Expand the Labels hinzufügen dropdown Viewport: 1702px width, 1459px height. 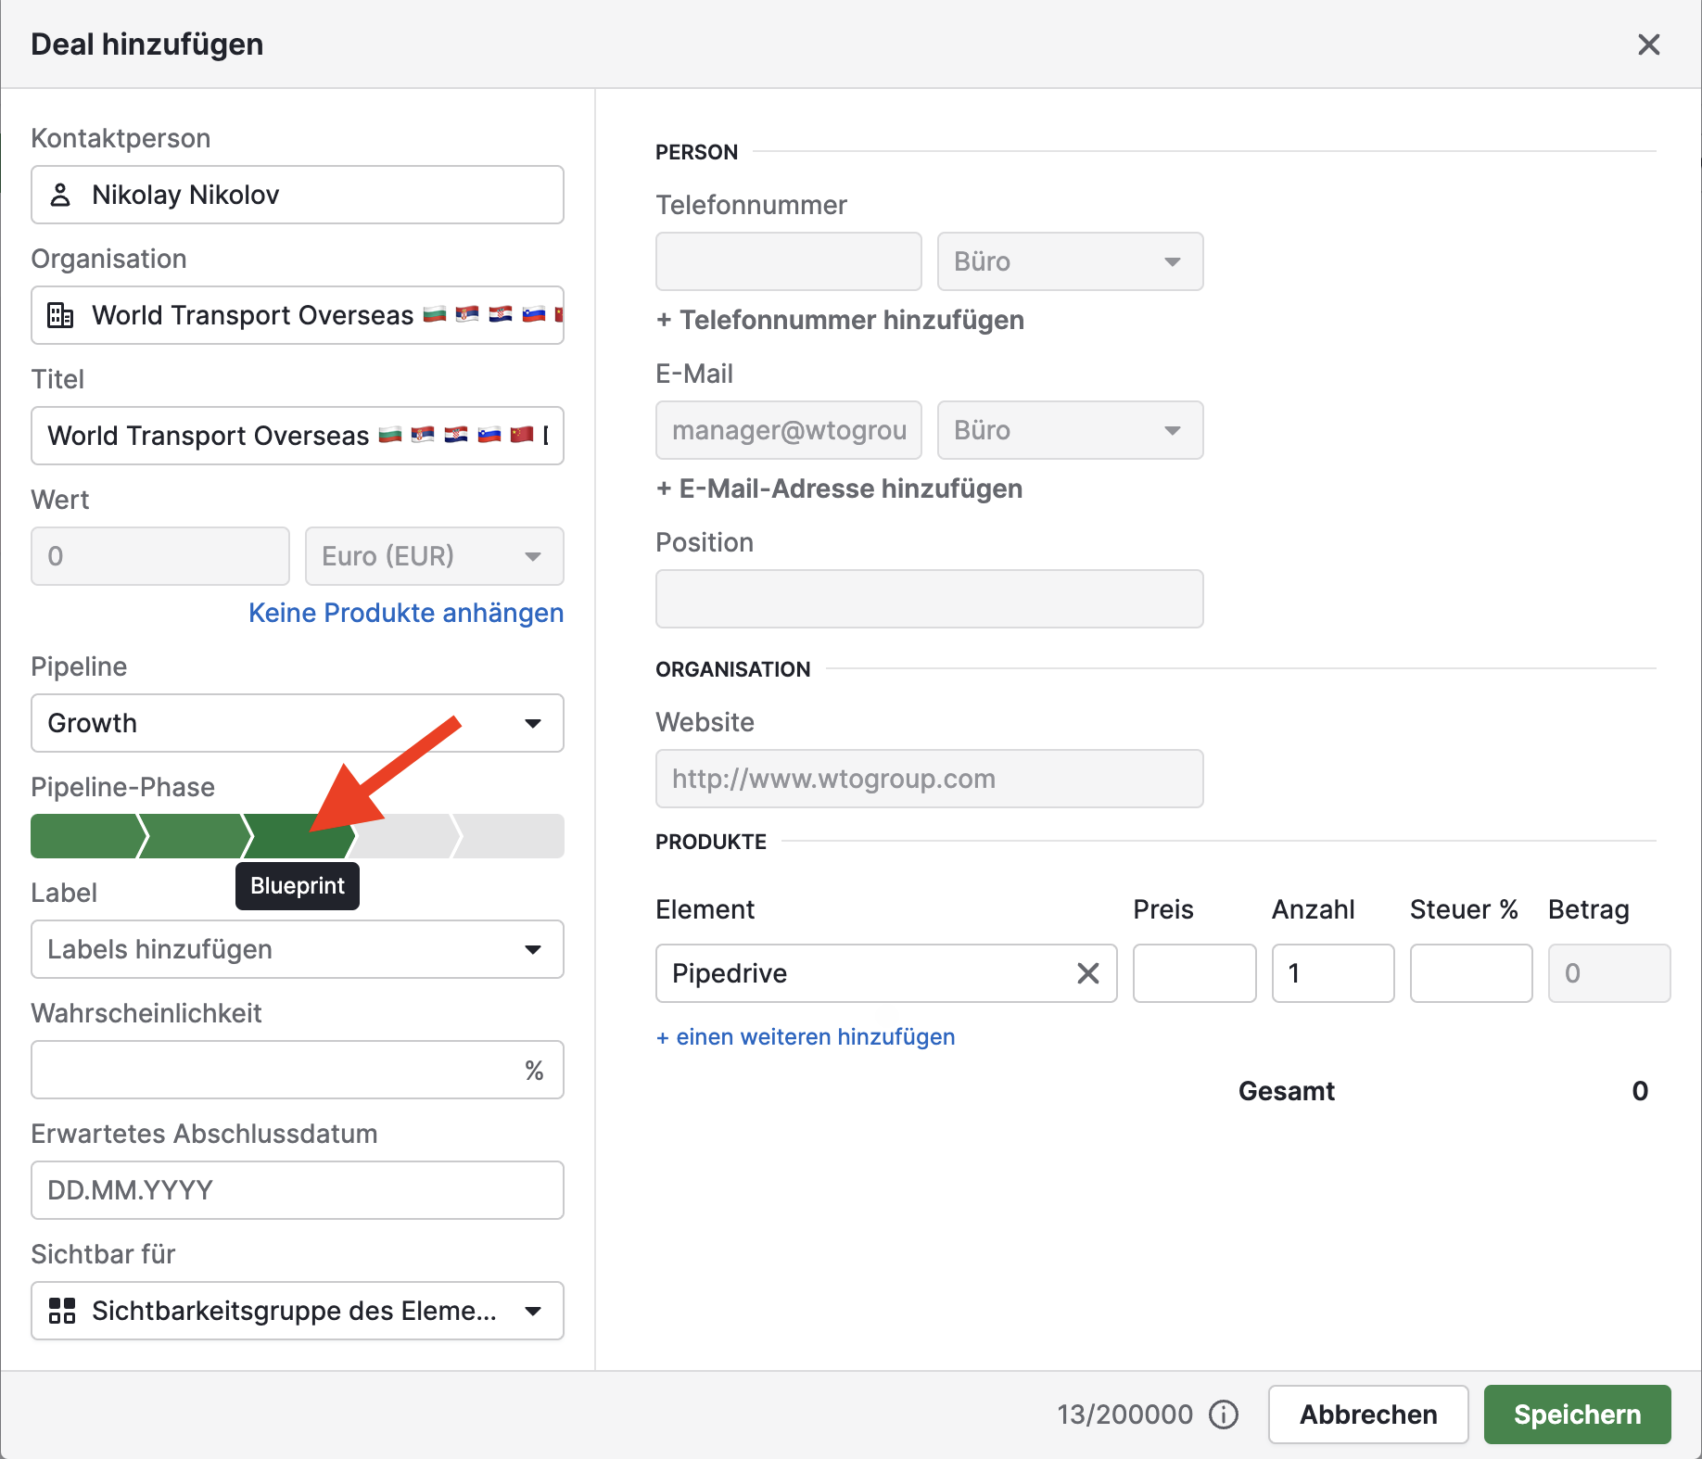tap(297, 949)
